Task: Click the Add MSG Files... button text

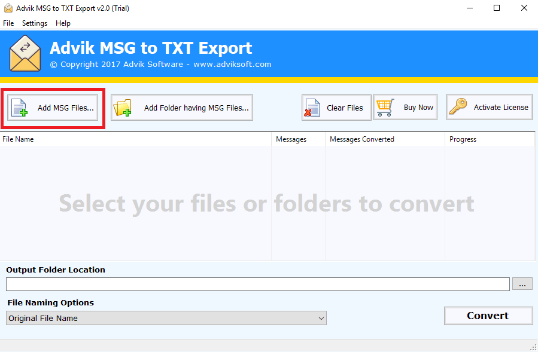Action: (66, 108)
